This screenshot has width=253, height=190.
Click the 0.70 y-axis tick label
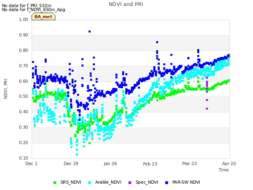click(24, 66)
